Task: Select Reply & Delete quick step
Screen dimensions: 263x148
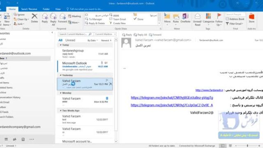Action: (95, 23)
